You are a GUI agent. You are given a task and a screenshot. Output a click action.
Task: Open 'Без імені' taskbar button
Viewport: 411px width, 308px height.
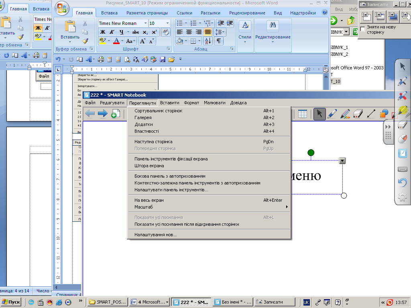point(233,302)
